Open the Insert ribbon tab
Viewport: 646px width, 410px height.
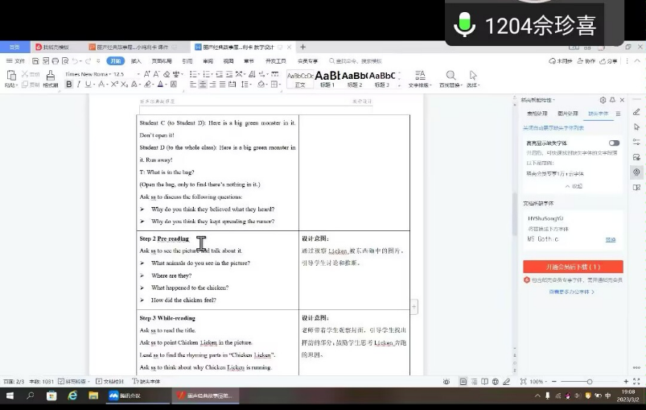coord(136,61)
